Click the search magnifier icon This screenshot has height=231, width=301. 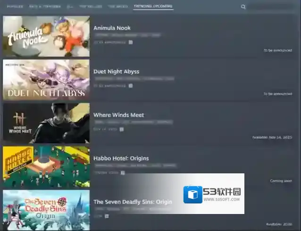tap(243, 7)
